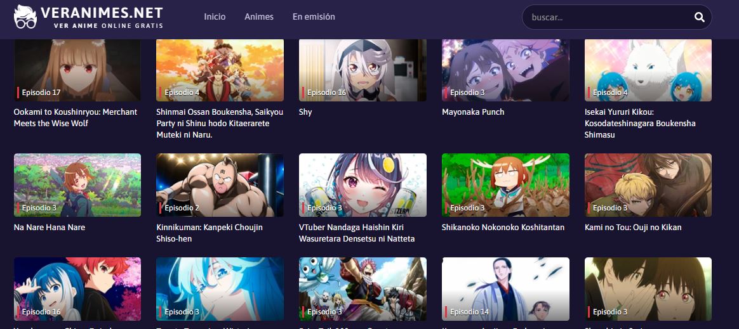Open the Shy episode 16 thumbnail
The width and height of the screenshot is (739, 329).
[363, 70]
